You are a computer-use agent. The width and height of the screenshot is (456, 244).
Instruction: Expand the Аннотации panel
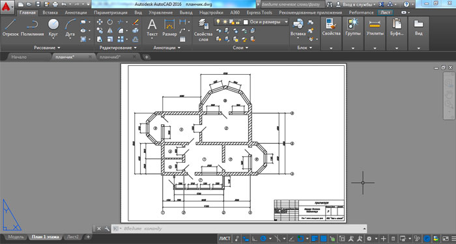pyautogui.click(x=167, y=47)
